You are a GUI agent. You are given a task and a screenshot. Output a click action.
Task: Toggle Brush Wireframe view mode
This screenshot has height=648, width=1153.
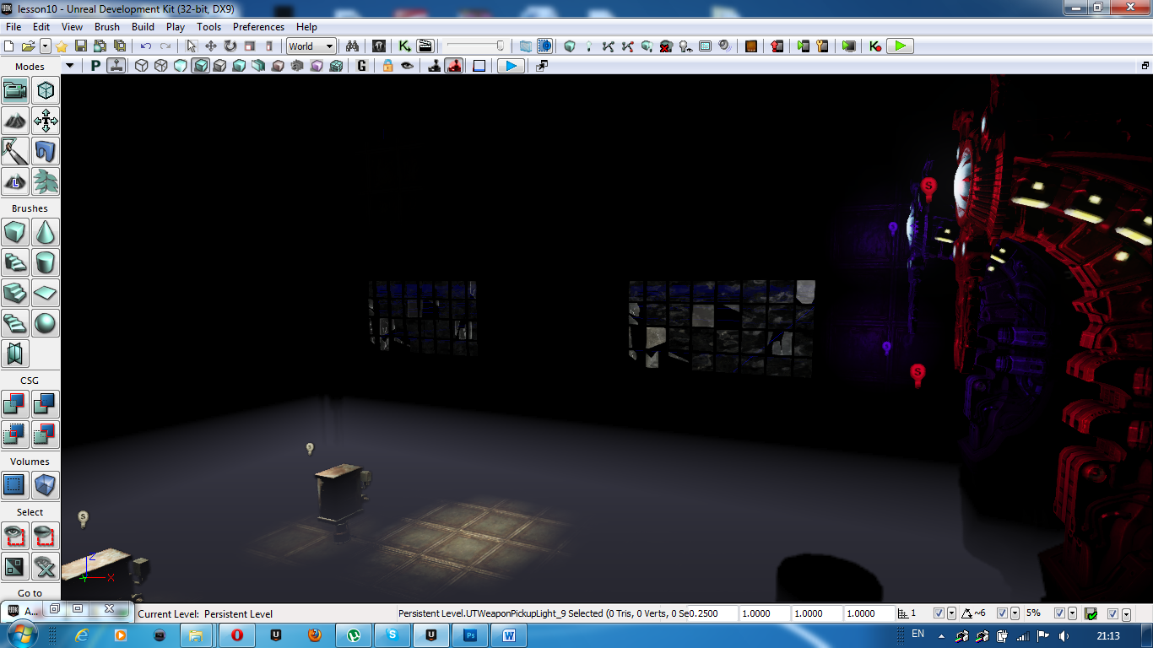click(142, 66)
